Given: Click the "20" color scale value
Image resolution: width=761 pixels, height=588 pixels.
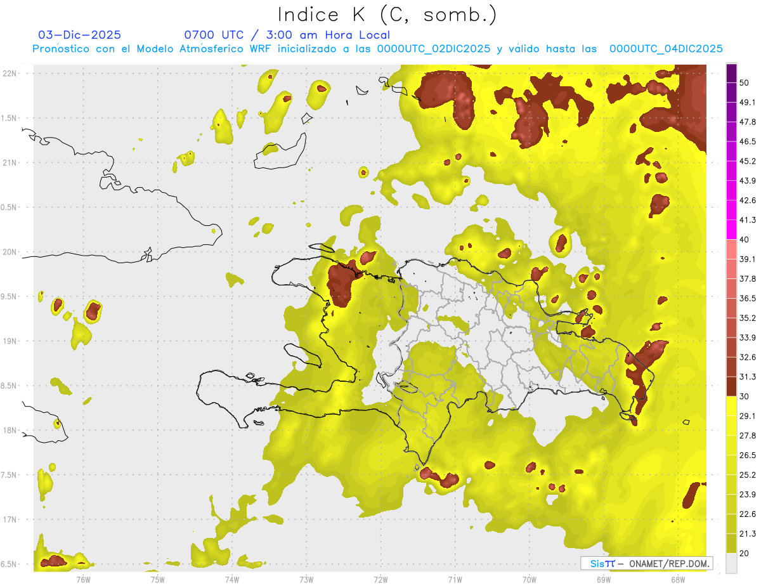Looking at the screenshot, I should tap(746, 554).
